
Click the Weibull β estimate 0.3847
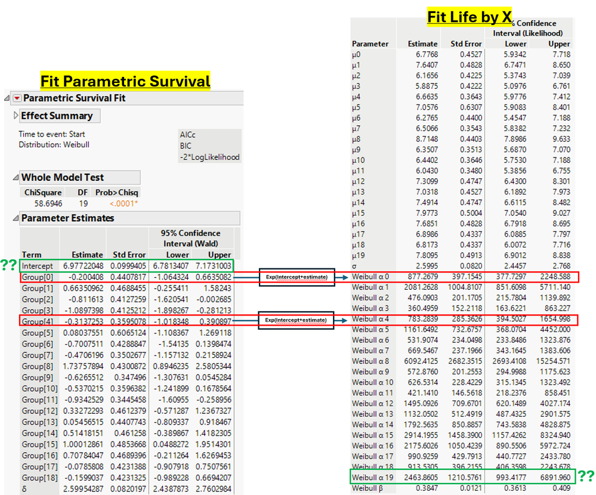pyautogui.click(x=427, y=488)
